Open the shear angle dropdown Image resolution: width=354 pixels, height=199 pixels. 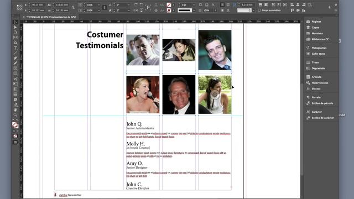(x=129, y=11)
